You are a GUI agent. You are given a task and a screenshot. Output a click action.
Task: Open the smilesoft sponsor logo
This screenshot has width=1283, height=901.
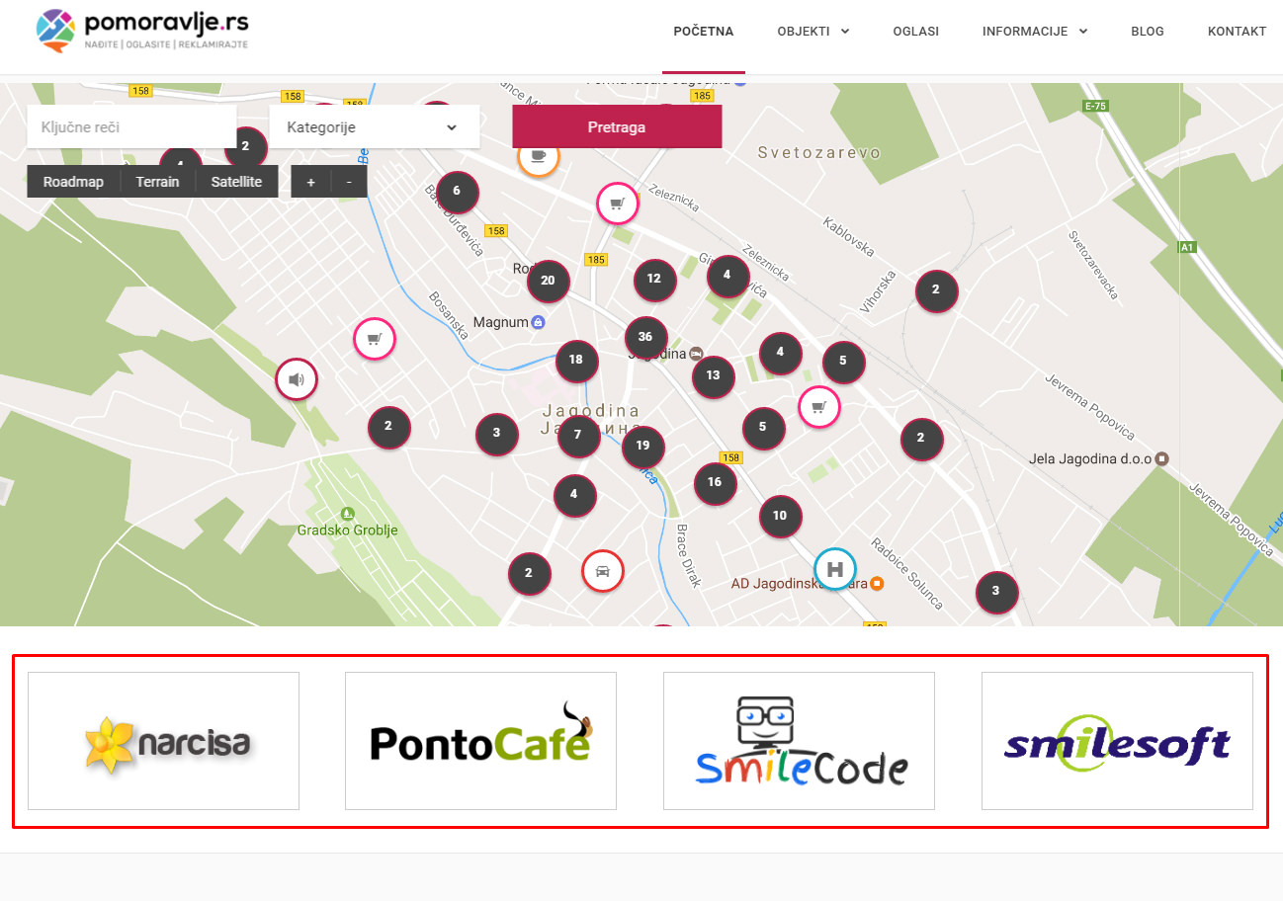point(1117,741)
